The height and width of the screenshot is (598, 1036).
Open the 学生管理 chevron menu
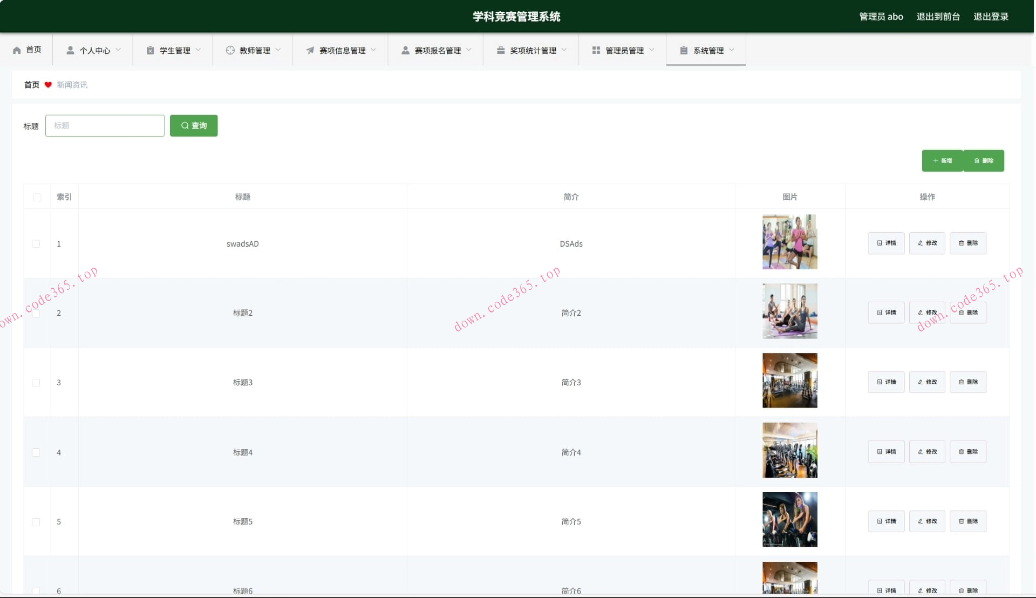(199, 50)
